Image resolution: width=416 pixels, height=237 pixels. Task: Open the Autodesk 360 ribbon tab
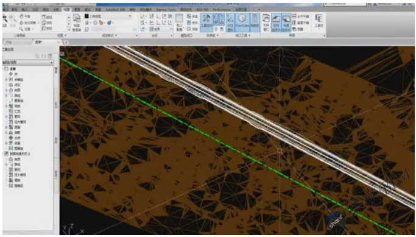click(116, 10)
